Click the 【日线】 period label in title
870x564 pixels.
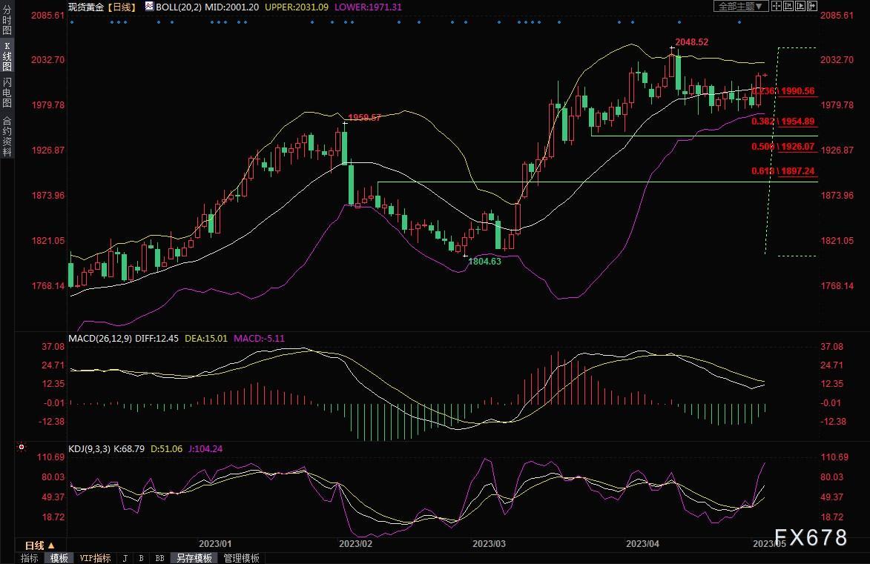click(121, 7)
